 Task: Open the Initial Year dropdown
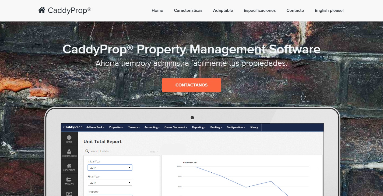point(110,168)
